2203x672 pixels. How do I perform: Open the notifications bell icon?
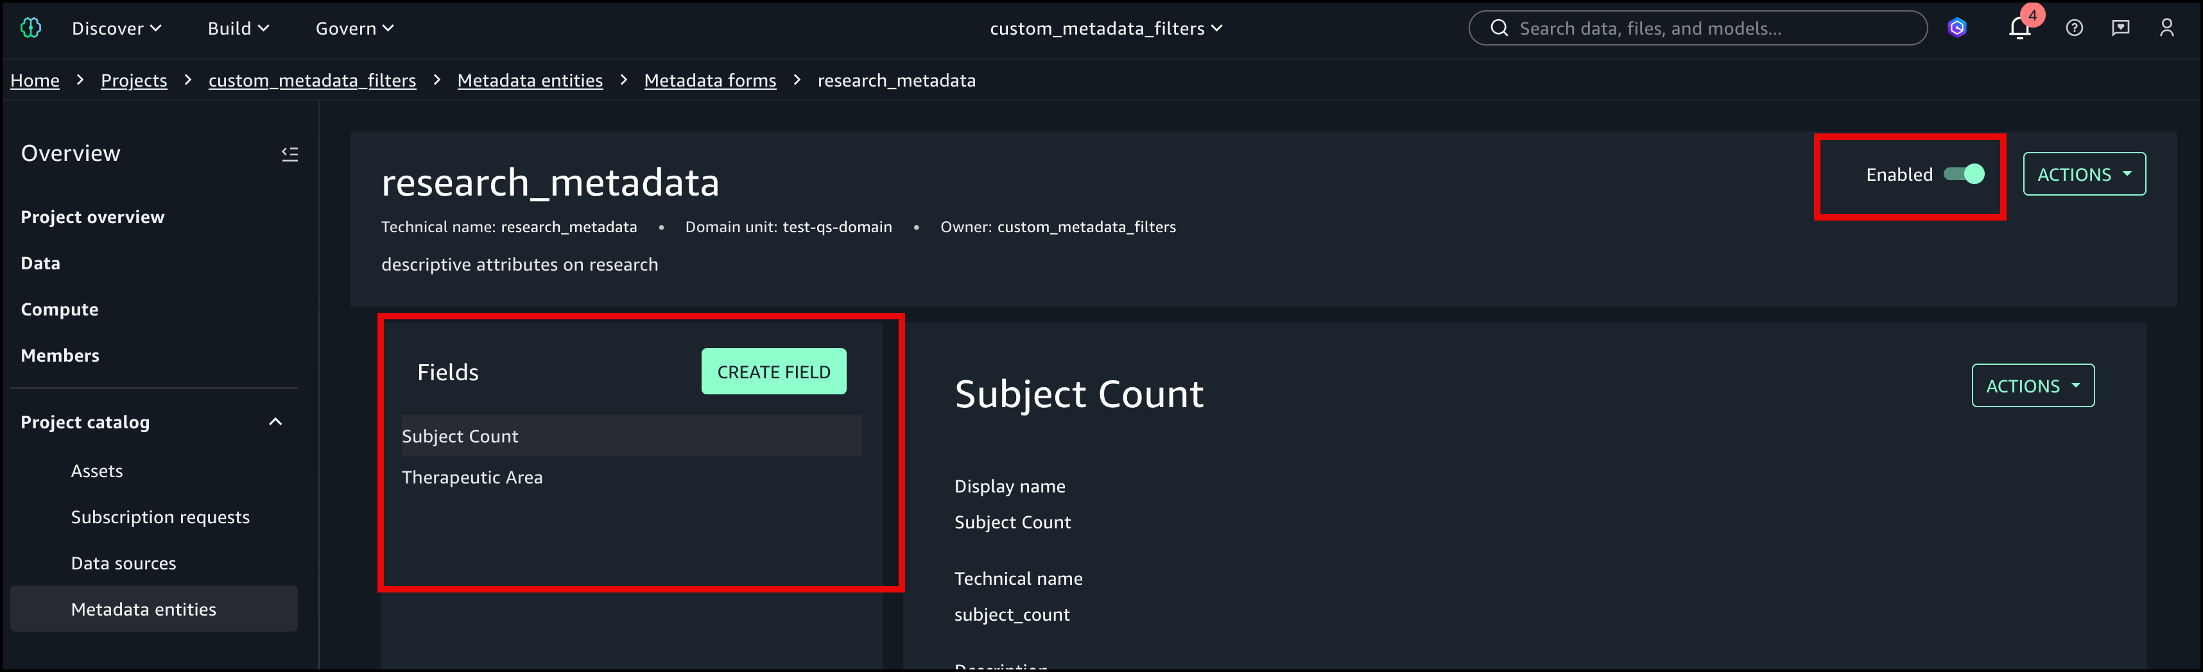2019,28
